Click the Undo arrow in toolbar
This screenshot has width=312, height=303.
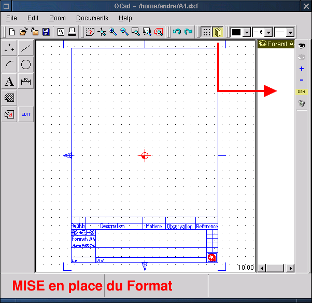[x=177, y=32]
